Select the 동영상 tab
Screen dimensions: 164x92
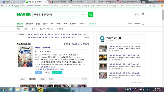[38, 24]
